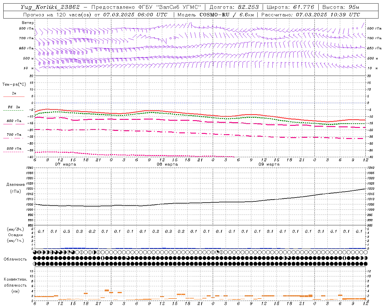Select the Прогноз на 120 часа(ов) text
The height and width of the screenshot is (306, 383).
tap(58, 15)
